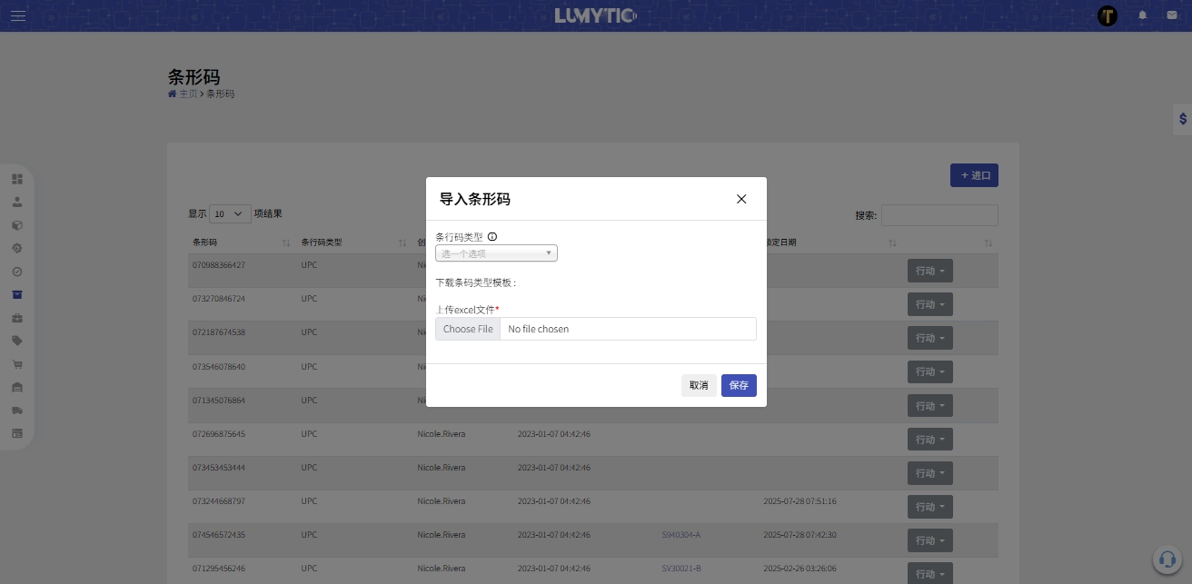This screenshot has width=1192, height=584.
Task: Open the hamburger menu in header
Action: [18, 15]
